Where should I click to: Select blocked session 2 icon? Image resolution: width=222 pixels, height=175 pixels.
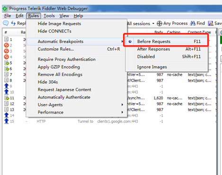(6, 45)
